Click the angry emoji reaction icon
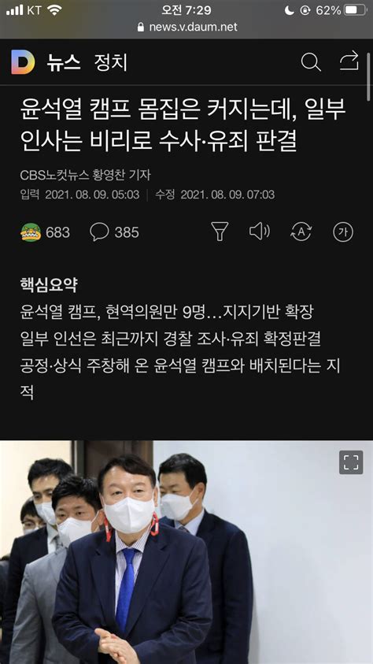 [31, 232]
